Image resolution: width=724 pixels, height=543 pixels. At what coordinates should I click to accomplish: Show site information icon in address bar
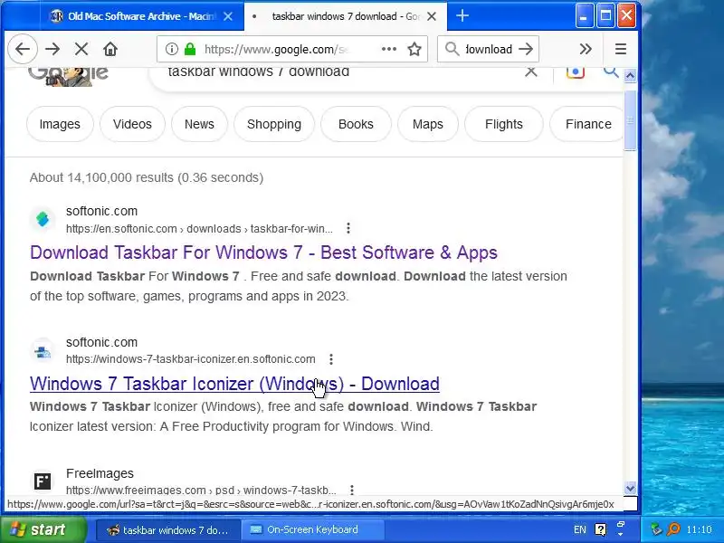click(172, 49)
